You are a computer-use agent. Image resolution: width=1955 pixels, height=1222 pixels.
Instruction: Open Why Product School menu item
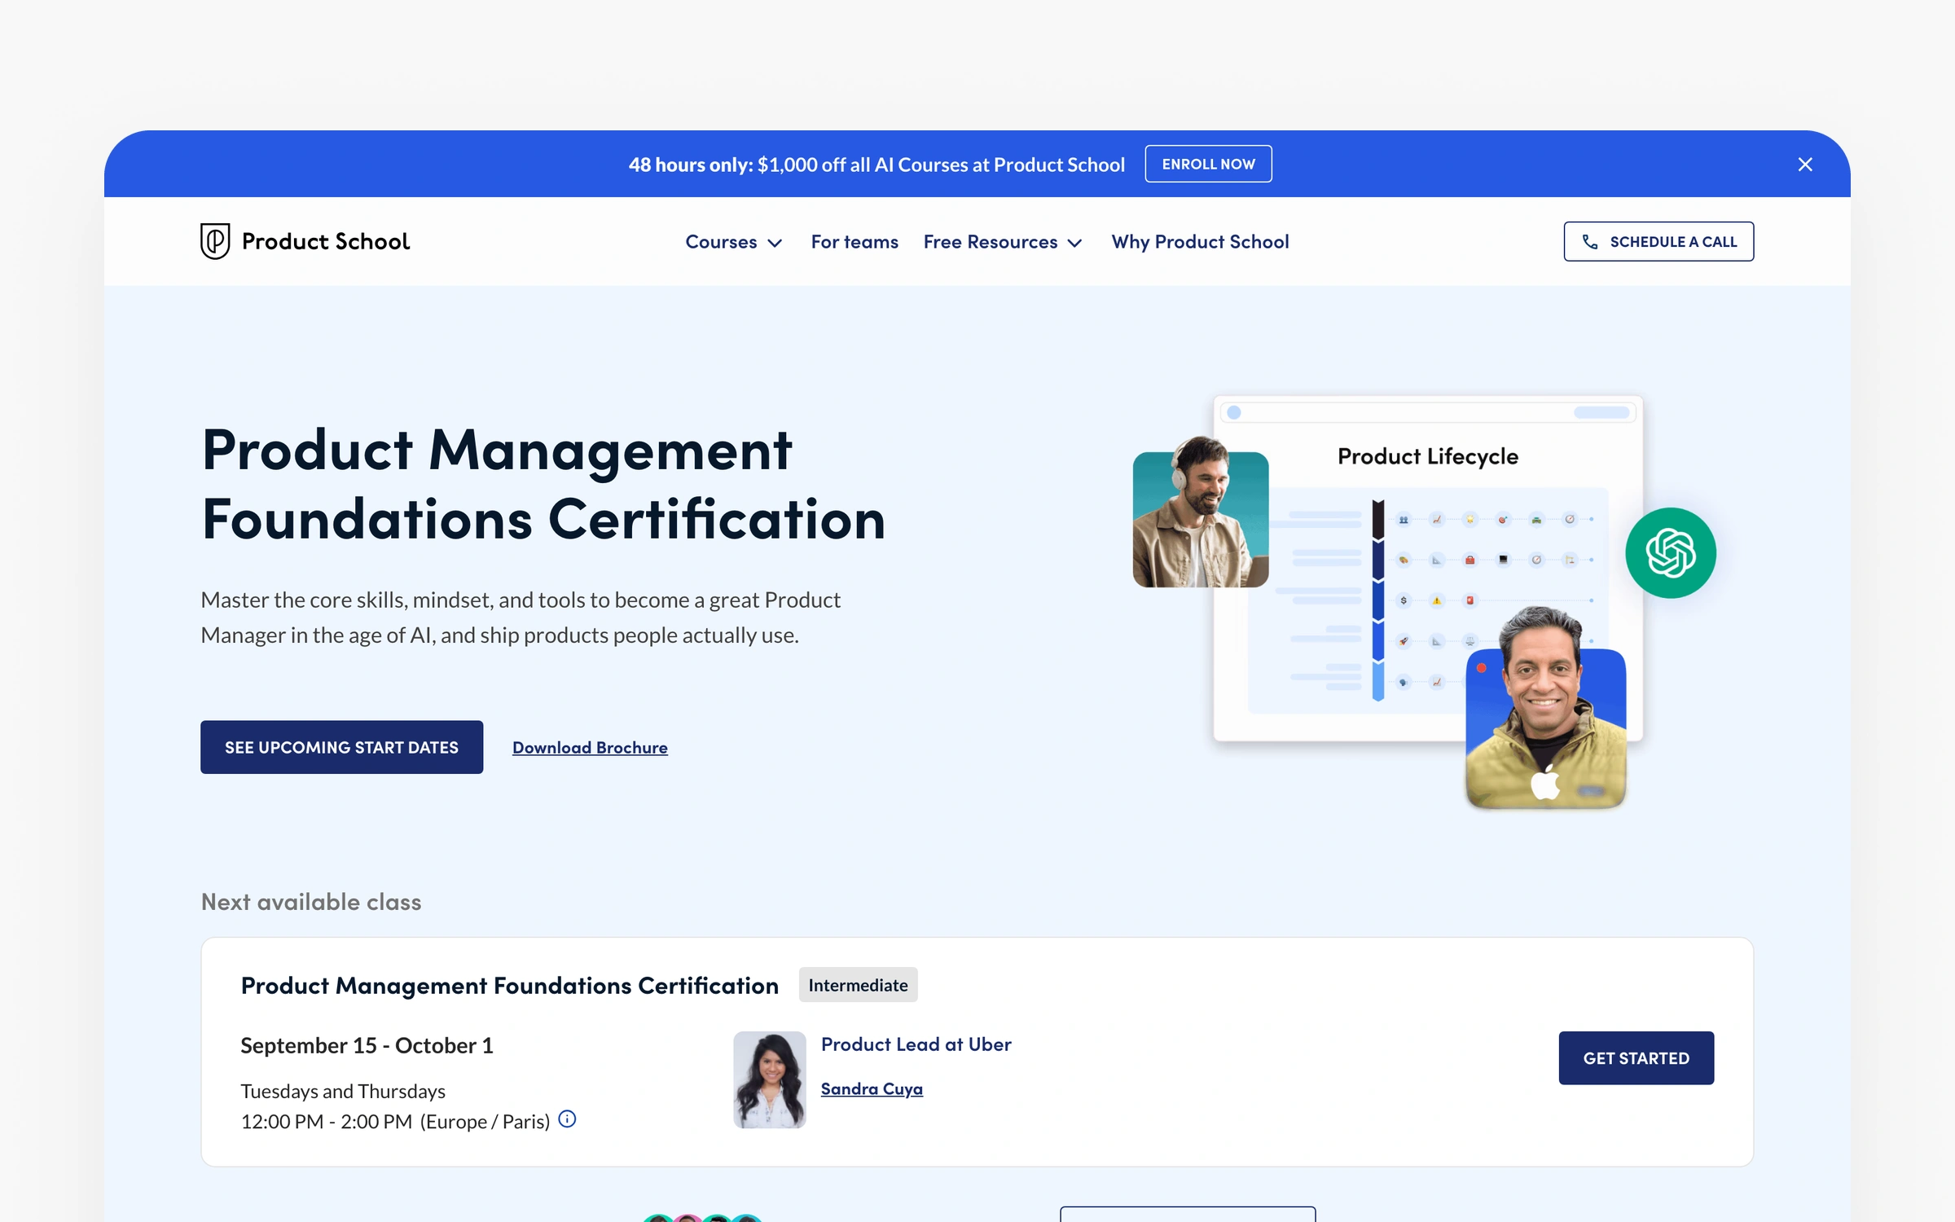[1200, 242]
